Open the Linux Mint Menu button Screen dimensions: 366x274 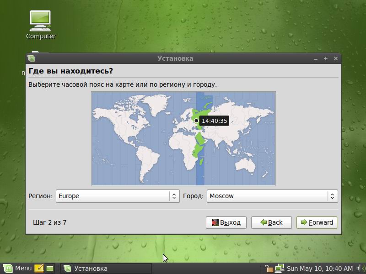tap(17, 269)
